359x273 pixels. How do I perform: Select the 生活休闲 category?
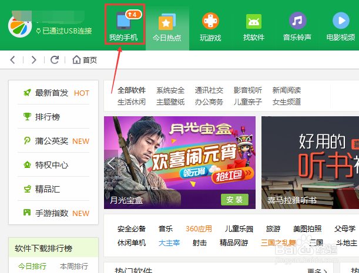pos(132,102)
